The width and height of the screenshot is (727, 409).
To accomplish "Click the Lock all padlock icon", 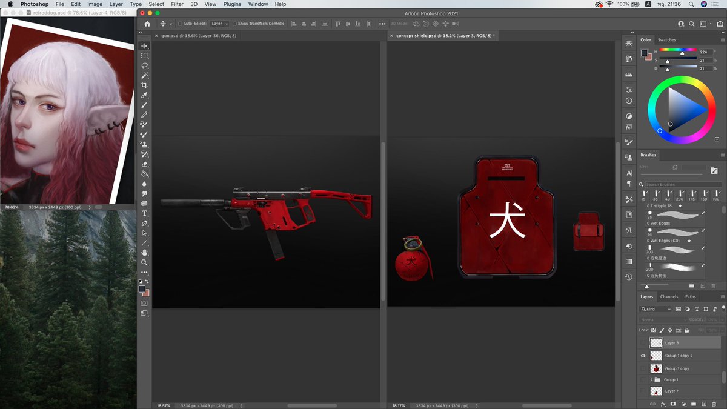I will point(686,330).
